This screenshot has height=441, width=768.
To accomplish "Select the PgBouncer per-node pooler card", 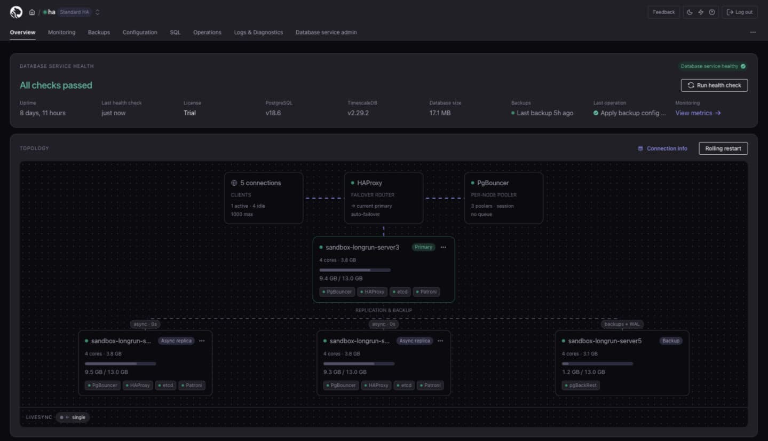I will (x=504, y=198).
